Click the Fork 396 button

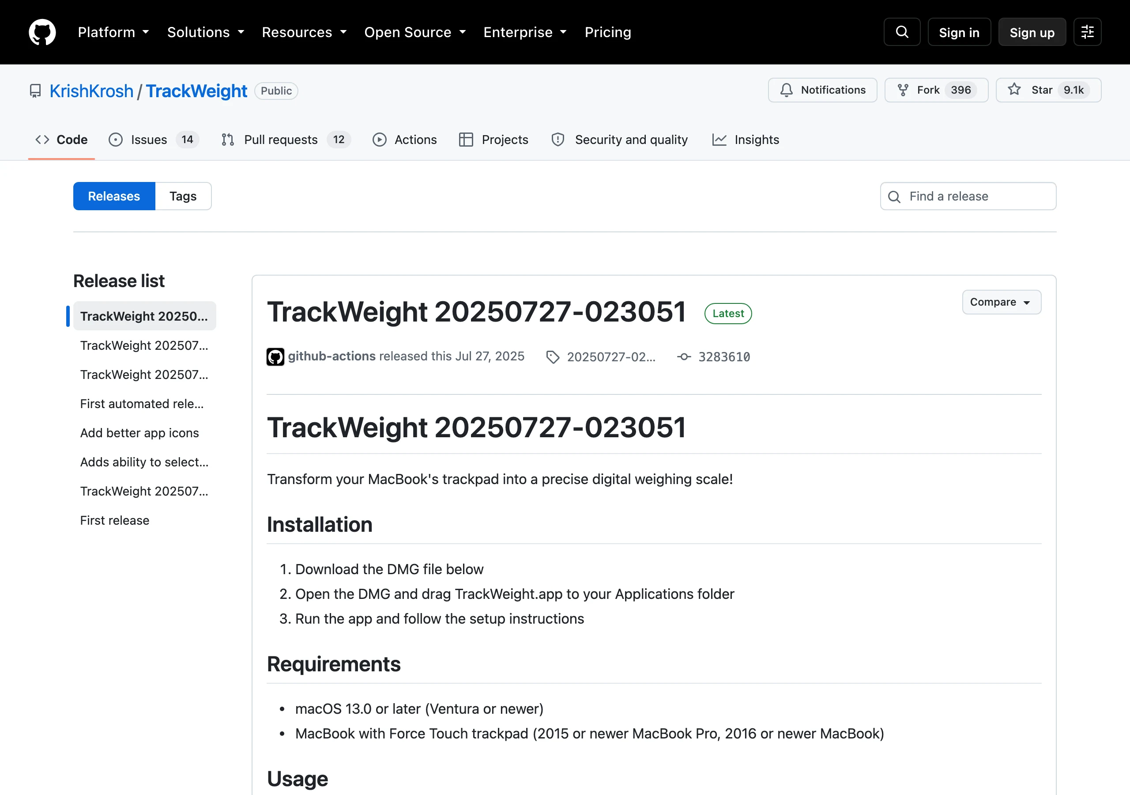tap(936, 90)
